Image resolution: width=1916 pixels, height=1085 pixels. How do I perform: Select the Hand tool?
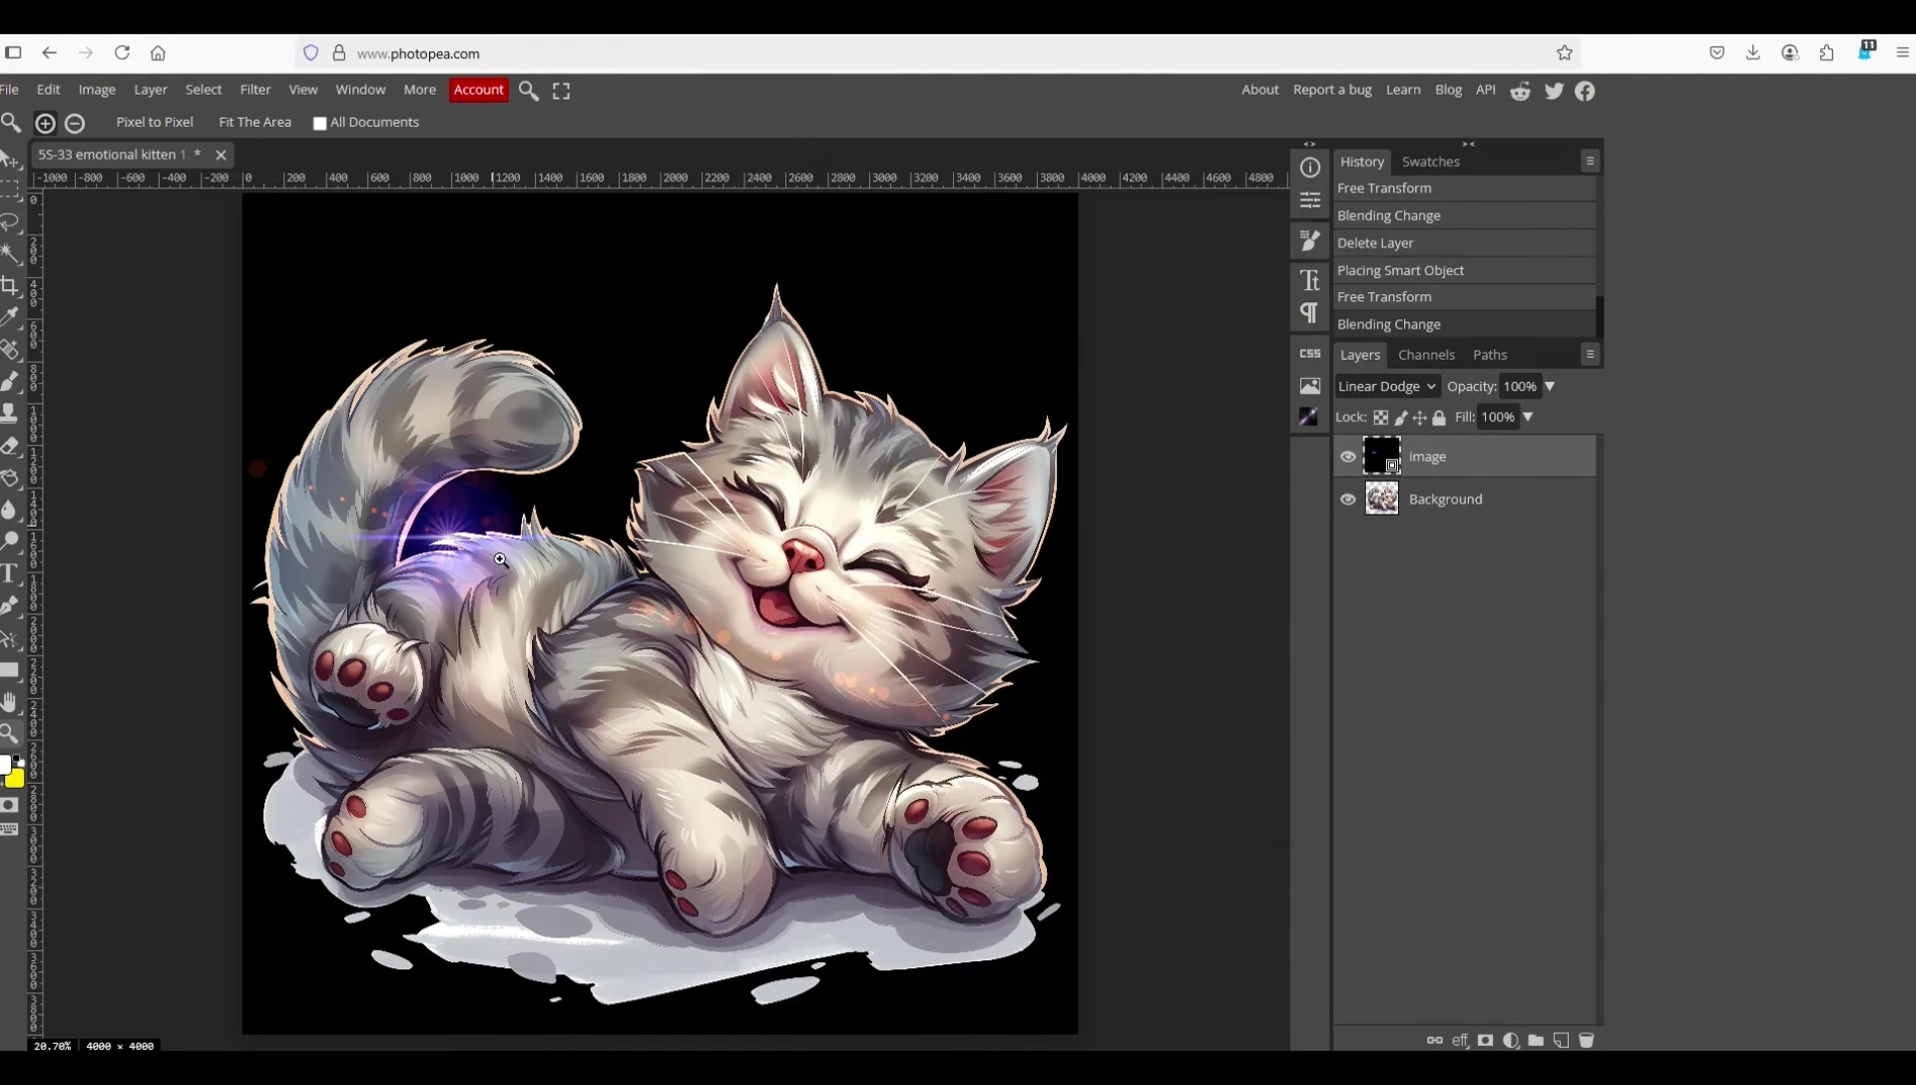[x=11, y=702]
